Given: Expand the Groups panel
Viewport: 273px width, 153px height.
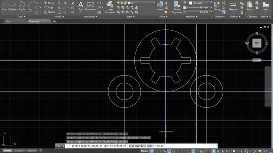Looking at the screenshot, I should tap(220, 17).
